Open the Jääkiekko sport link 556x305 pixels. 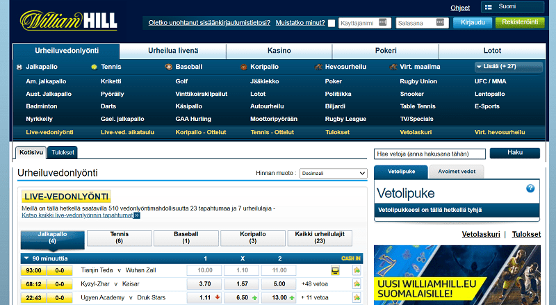(x=265, y=81)
